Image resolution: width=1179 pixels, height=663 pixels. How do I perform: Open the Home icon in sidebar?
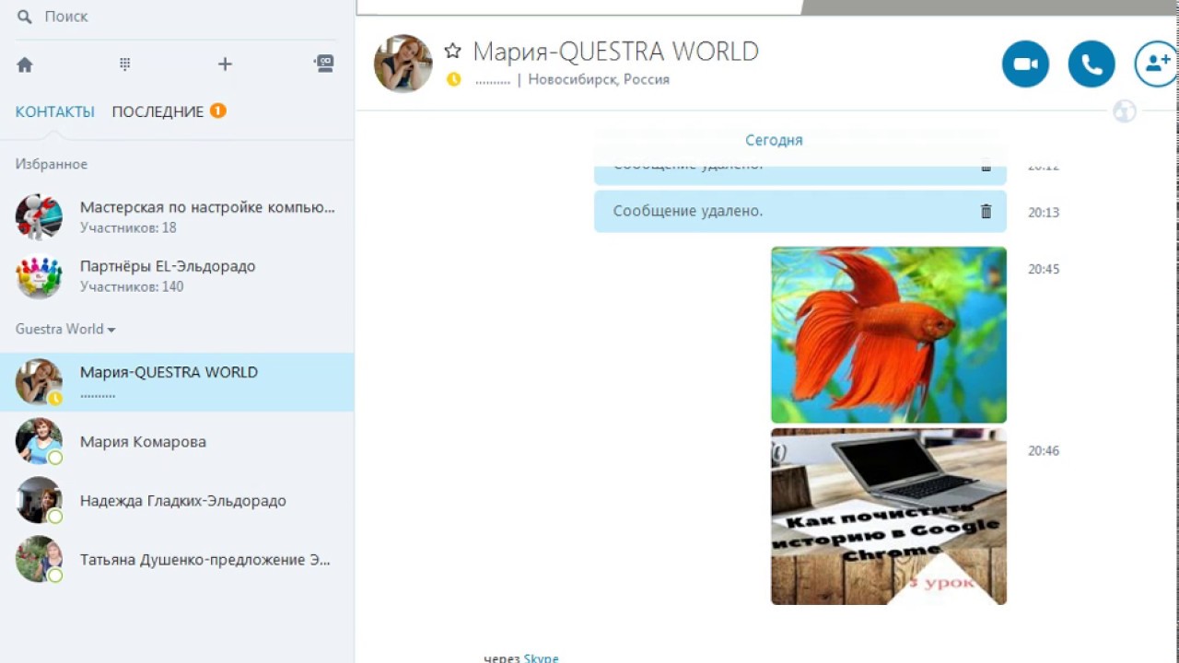pyautogui.click(x=25, y=64)
